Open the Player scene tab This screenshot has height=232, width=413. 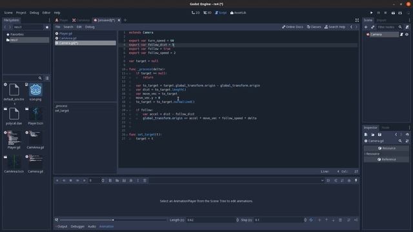[62, 20]
